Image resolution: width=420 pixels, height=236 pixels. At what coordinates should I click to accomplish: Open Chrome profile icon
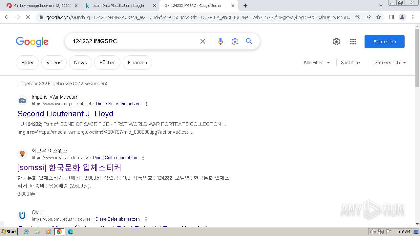(402, 17)
